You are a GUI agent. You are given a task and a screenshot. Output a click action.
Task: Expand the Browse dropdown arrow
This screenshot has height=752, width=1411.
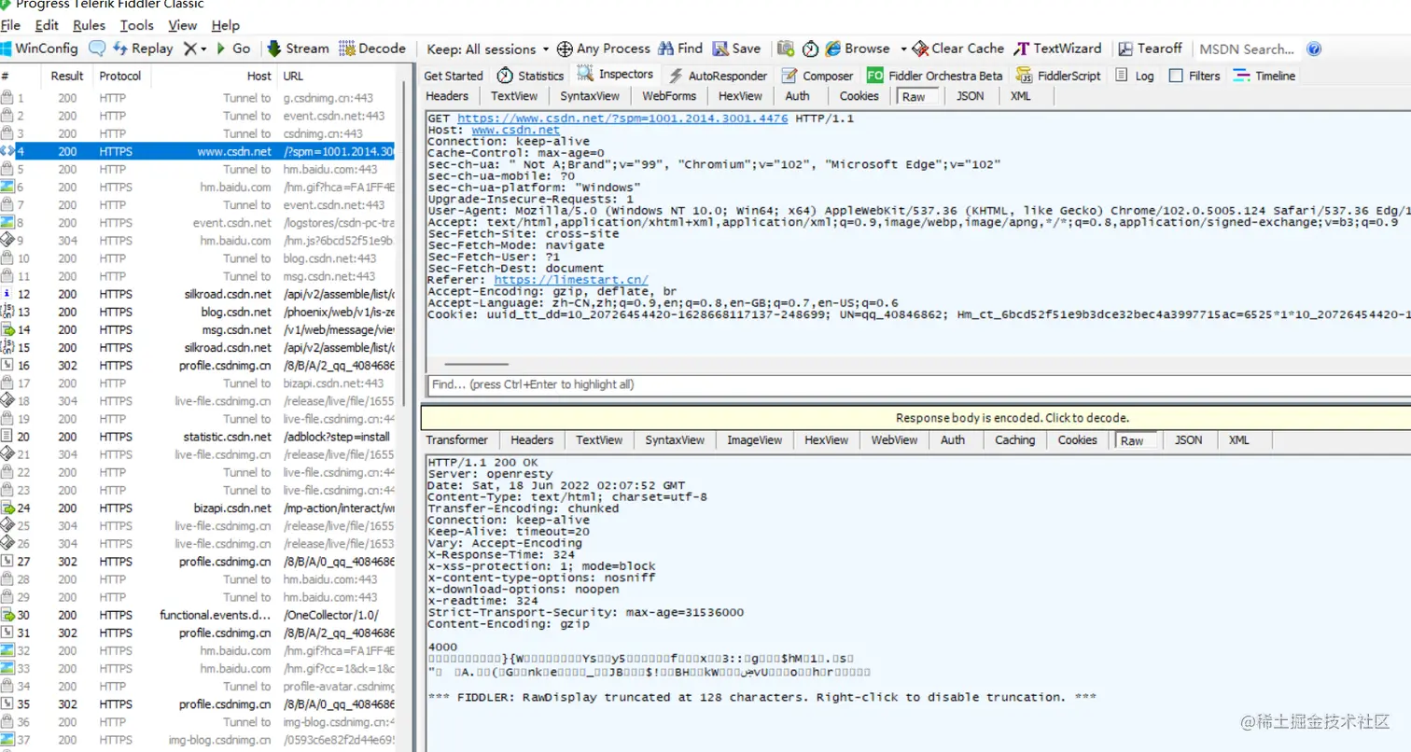(x=903, y=49)
